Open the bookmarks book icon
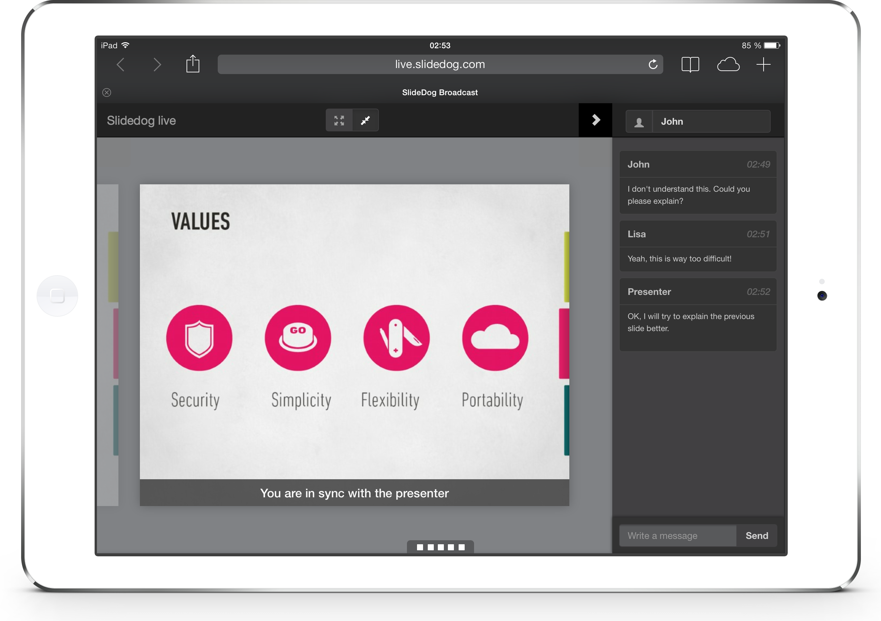The width and height of the screenshot is (881, 621). tap(690, 64)
